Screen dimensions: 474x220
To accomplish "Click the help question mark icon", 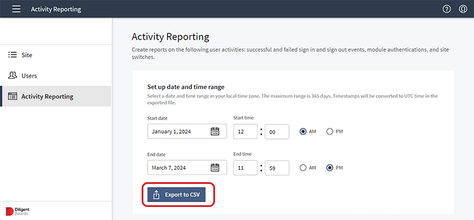I will tap(447, 9).
